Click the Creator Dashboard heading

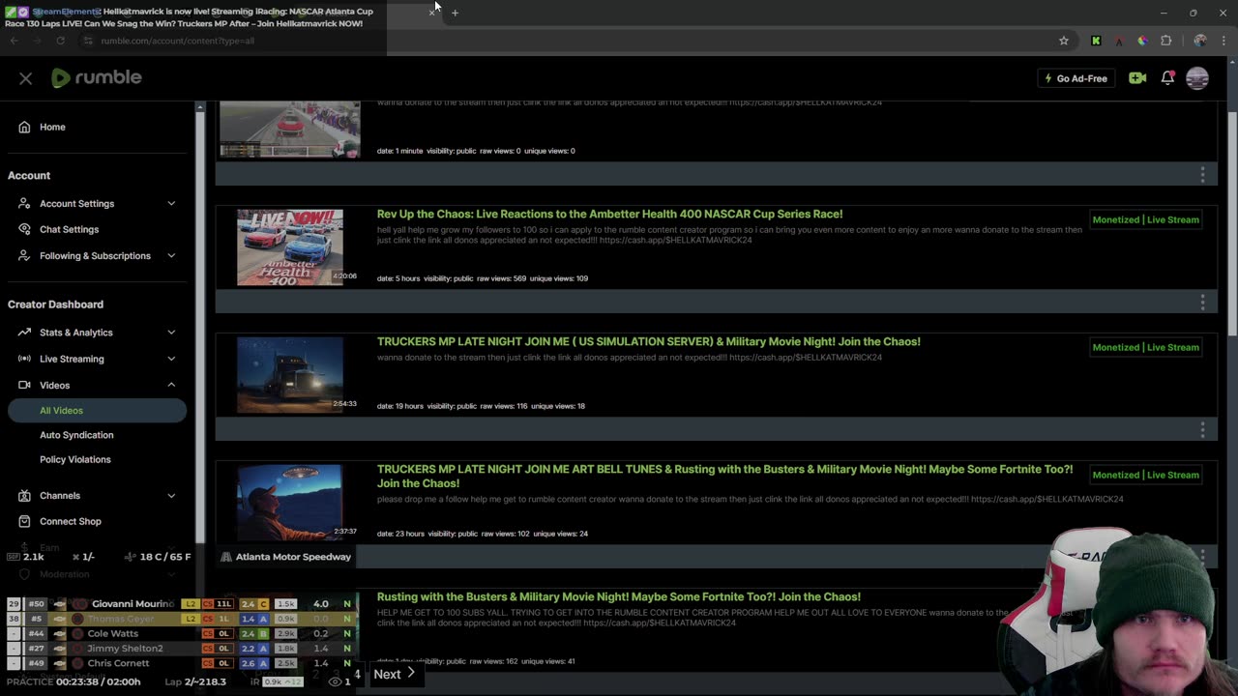55,304
